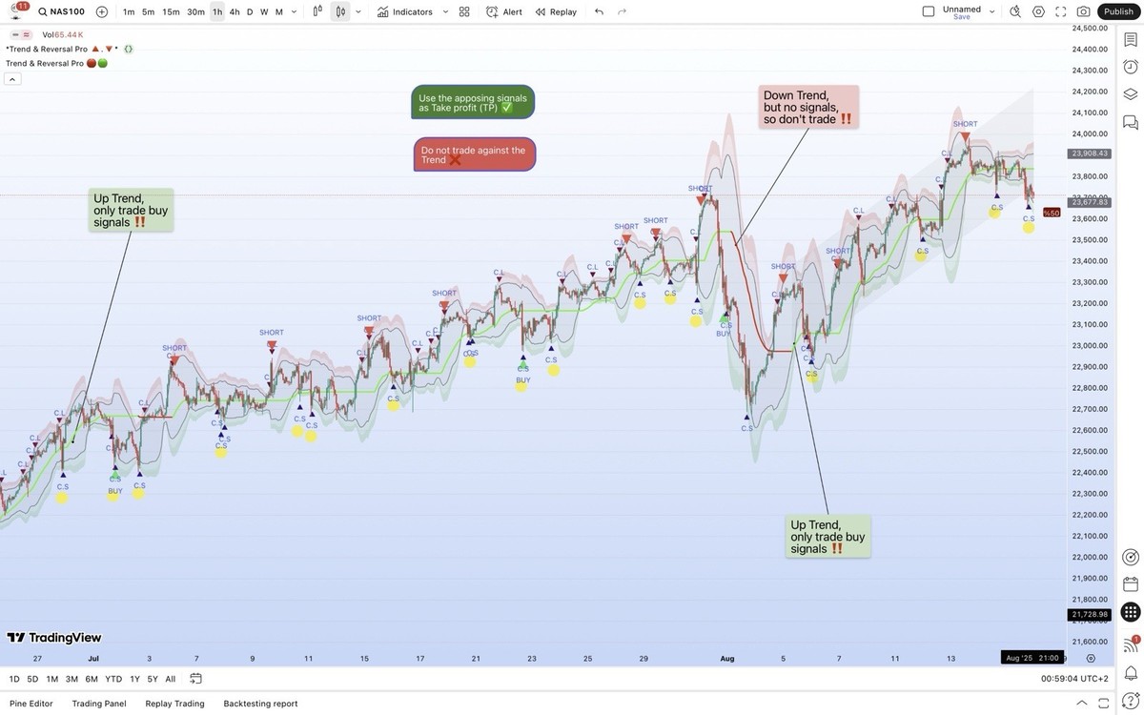Image resolution: width=1144 pixels, height=715 pixels.
Task: Open the fullscreen chart mode
Action: (1061, 10)
